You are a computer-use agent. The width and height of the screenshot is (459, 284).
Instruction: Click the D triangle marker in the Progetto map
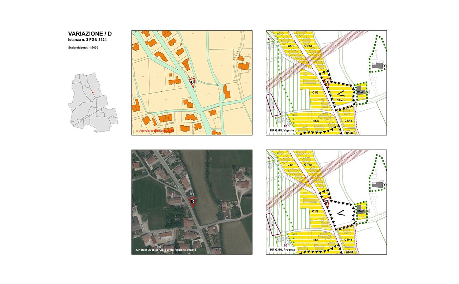(326, 202)
